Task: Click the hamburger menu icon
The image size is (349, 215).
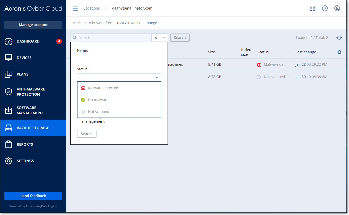Action: (75, 8)
